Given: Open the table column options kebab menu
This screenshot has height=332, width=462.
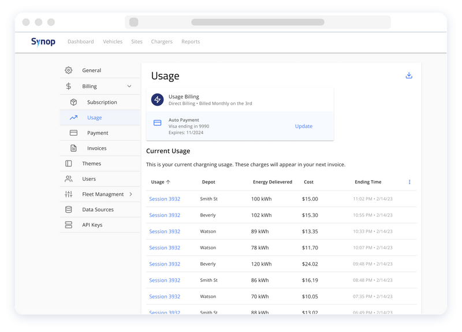Looking at the screenshot, I should [409, 182].
